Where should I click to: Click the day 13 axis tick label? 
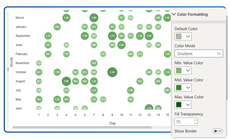pos(149,115)
